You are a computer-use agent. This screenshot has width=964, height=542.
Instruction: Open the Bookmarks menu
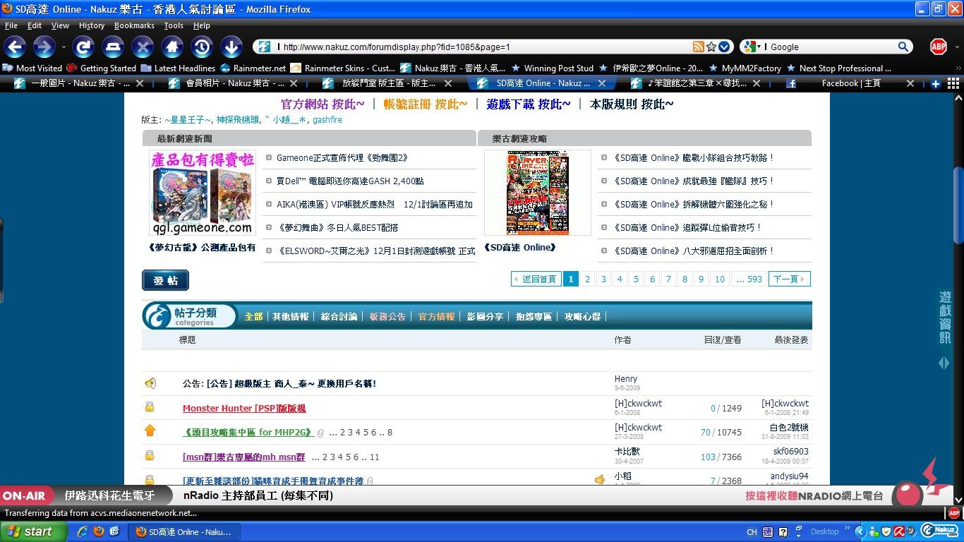click(x=134, y=25)
